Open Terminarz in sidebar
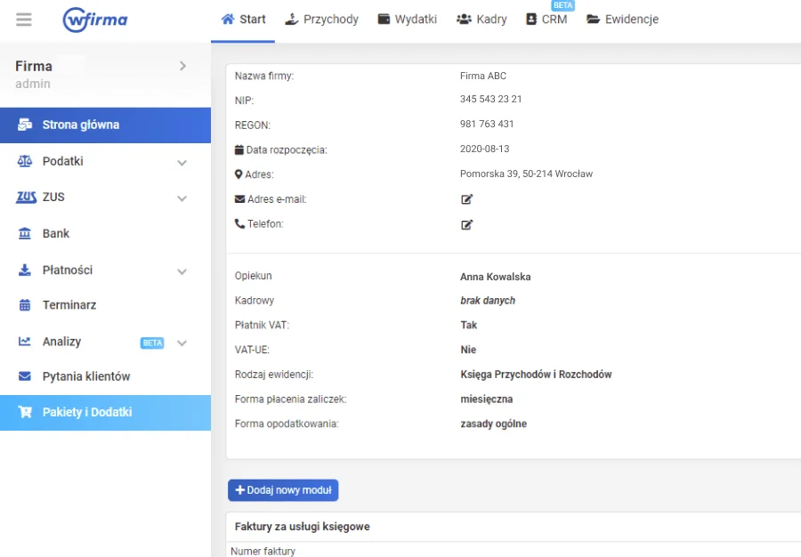The width and height of the screenshot is (801, 557). 105,305
